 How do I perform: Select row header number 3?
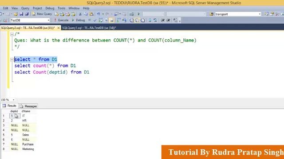tap(4, 125)
